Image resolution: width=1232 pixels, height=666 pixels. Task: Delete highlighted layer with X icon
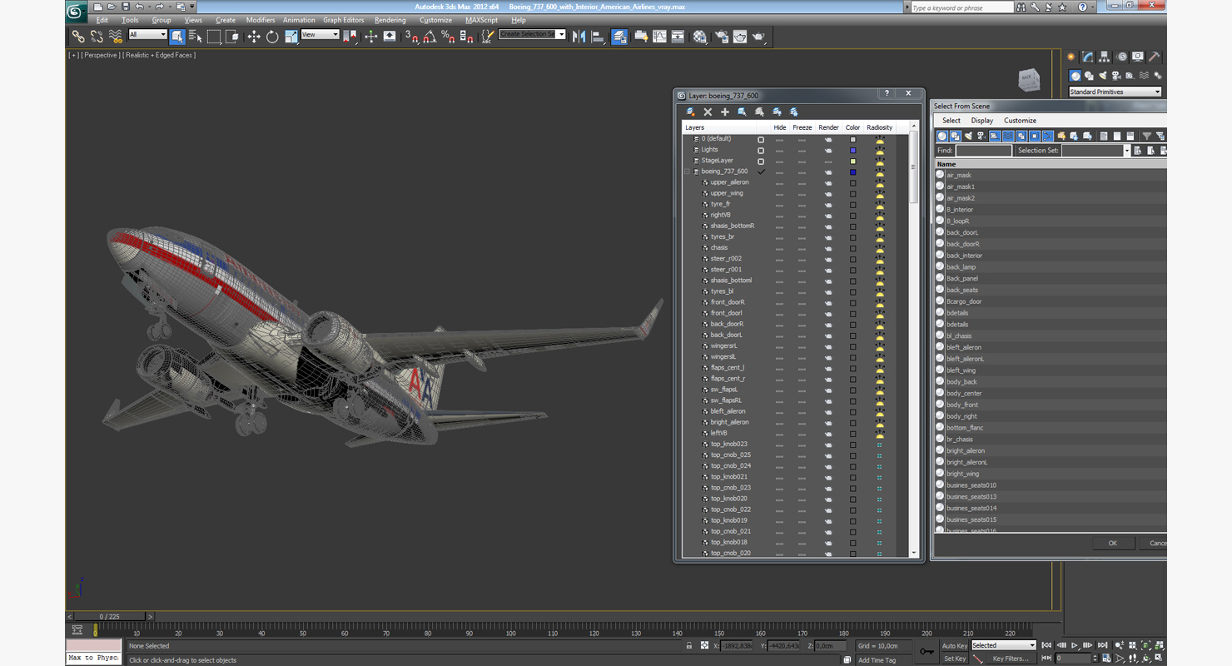coord(708,112)
